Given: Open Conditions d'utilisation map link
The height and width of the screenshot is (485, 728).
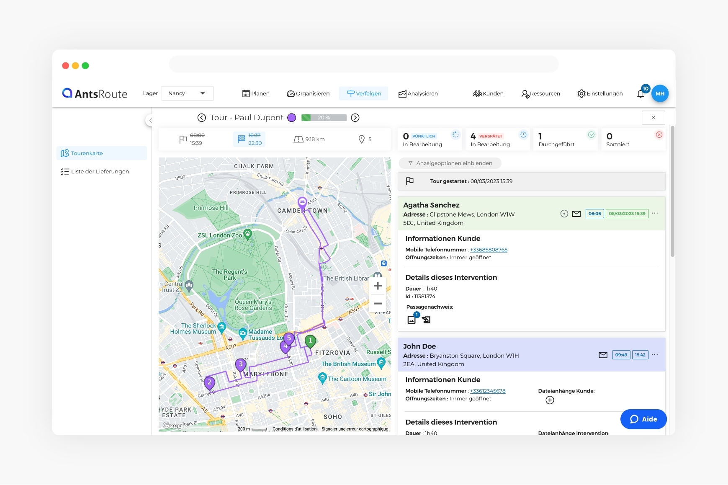Looking at the screenshot, I should coord(294,429).
